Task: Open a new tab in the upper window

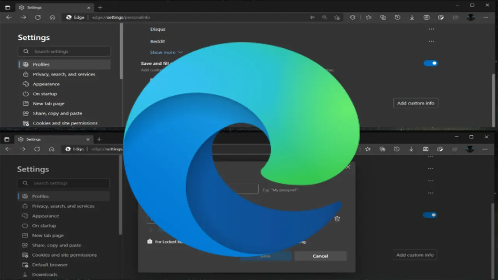Action: click(x=100, y=7)
